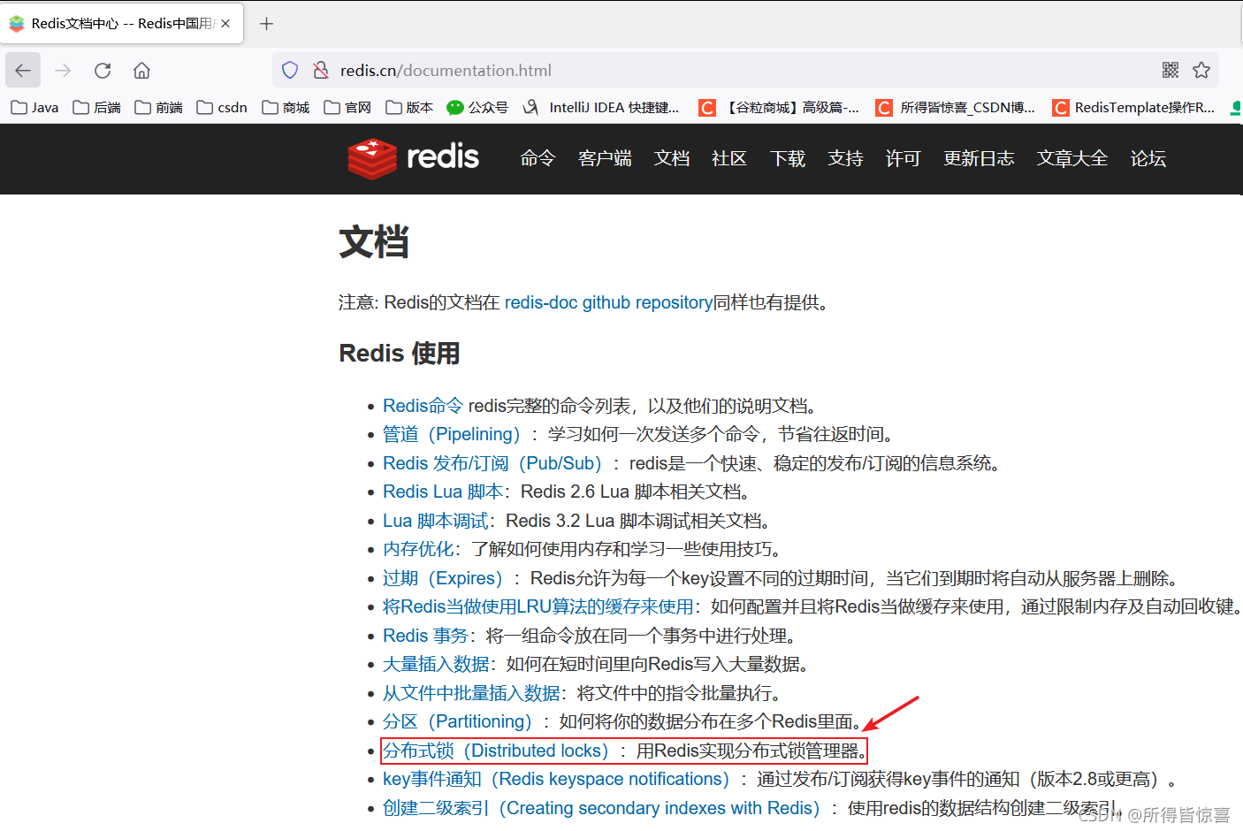This screenshot has width=1243, height=831.
Task: Open the 公众号 WeChat bookmark
Action: tap(477, 108)
